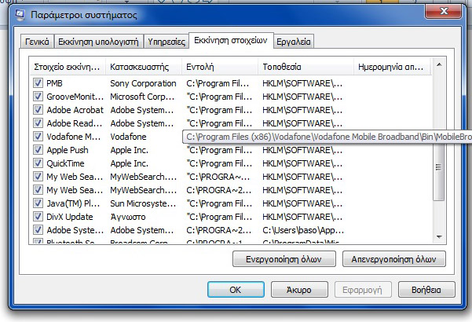Cancel with the Άκυρο button
The image size is (472, 322).
click(x=299, y=290)
